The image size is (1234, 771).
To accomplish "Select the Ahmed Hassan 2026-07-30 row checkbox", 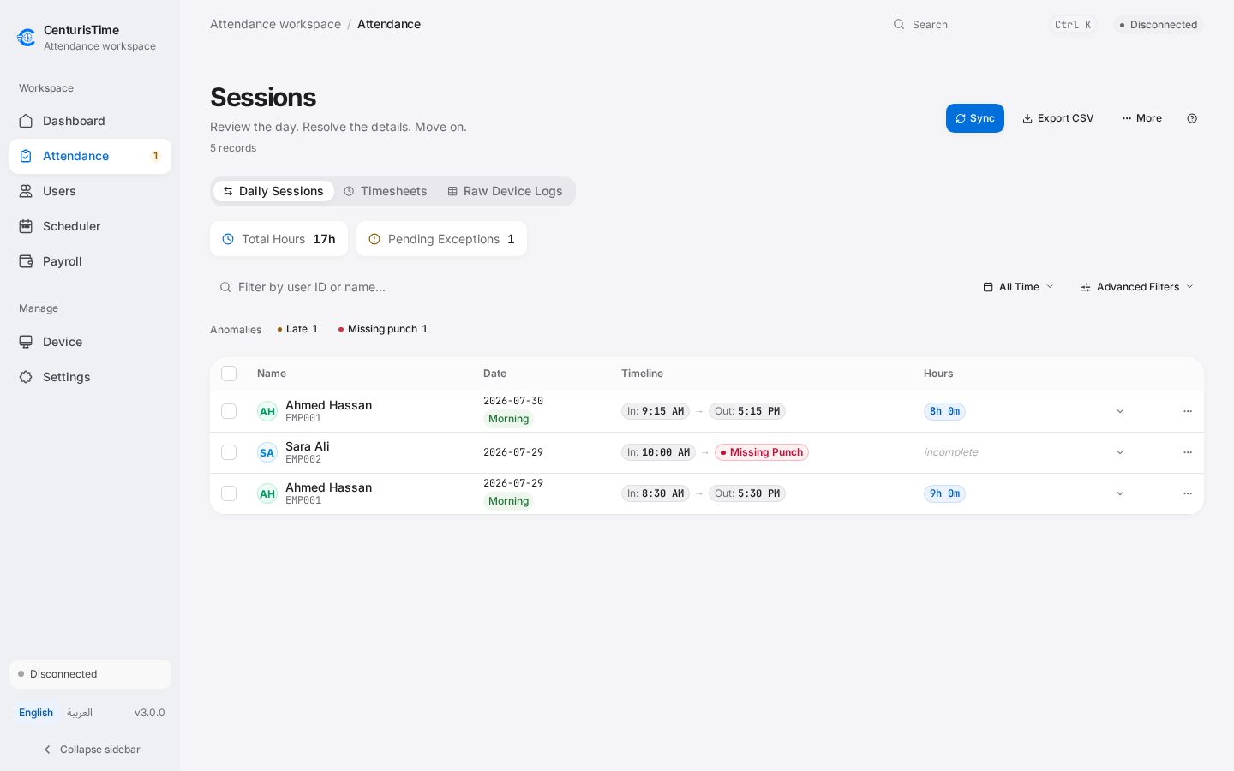I will [x=229, y=411].
